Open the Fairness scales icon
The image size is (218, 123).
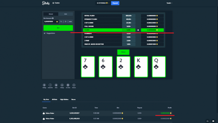coord(74,85)
